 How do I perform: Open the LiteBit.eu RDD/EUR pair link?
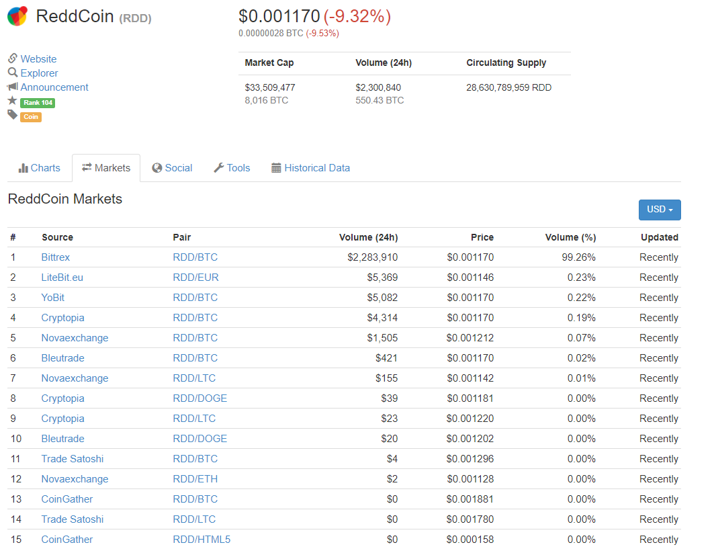195,278
